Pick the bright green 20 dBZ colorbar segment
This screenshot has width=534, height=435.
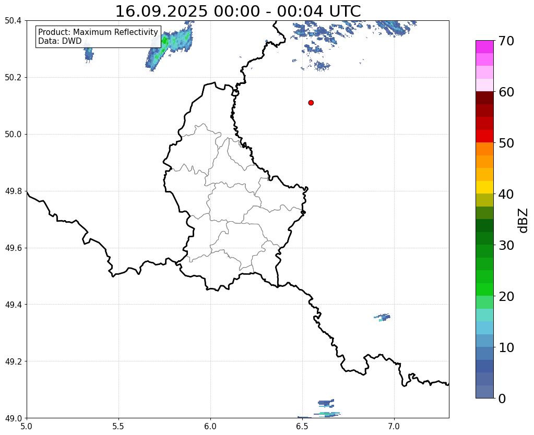click(x=484, y=289)
